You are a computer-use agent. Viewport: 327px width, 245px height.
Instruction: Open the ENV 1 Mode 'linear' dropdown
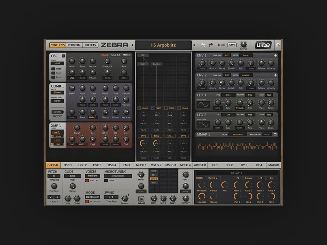246,55
